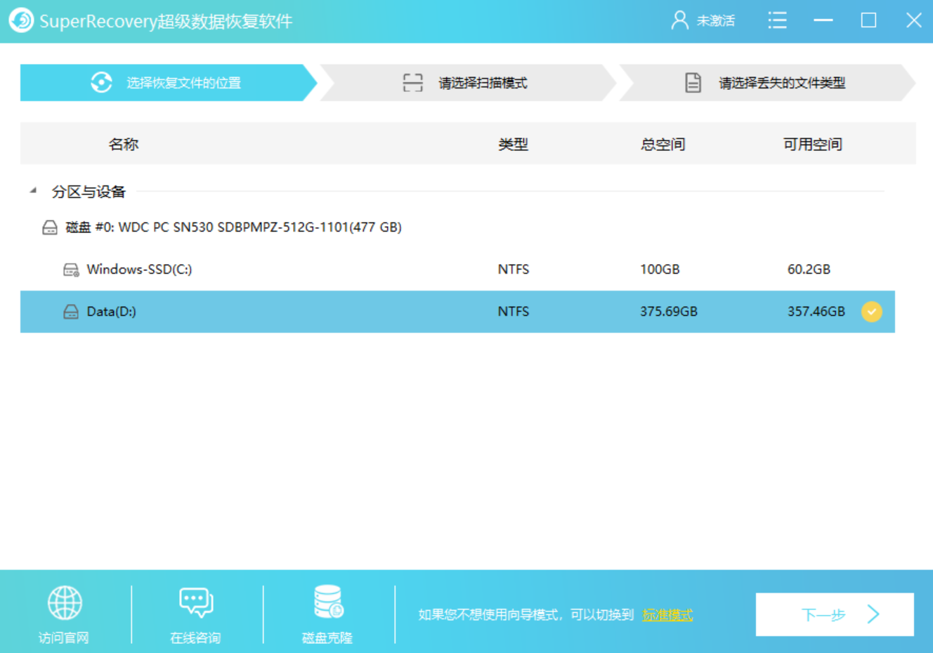
Task: Click the 磁盘克隆 label
Action: pyautogui.click(x=327, y=638)
